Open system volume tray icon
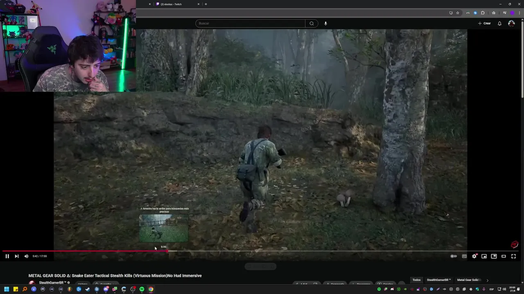 coord(504,289)
